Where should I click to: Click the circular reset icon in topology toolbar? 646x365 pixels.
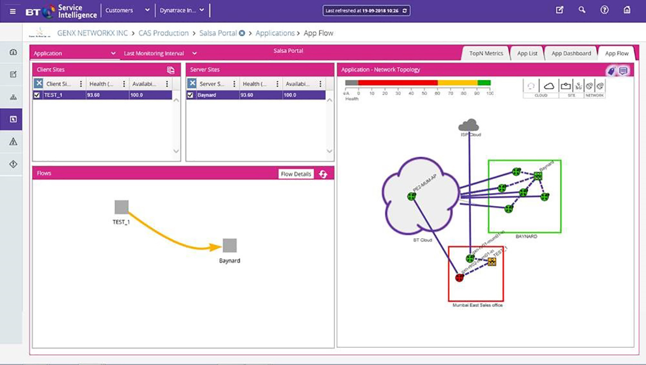(531, 86)
